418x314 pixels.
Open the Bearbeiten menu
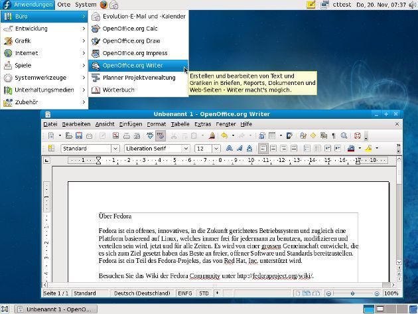(x=76, y=124)
